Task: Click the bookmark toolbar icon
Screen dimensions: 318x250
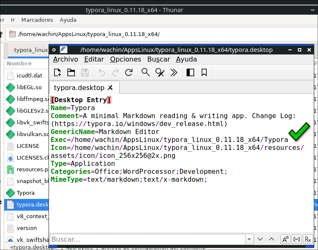Action: point(204,72)
